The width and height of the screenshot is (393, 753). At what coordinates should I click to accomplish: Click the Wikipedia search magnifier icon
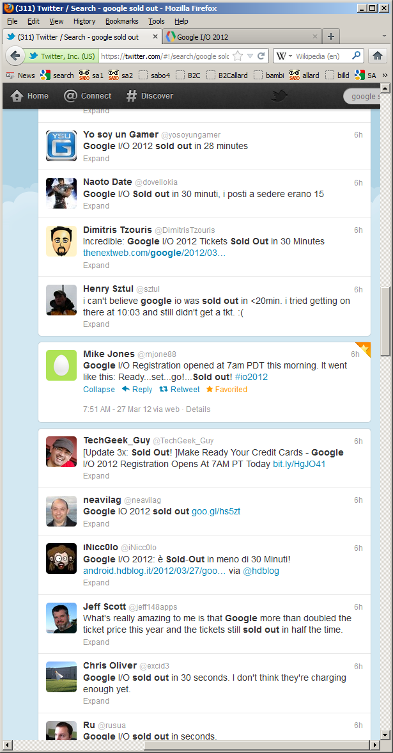356,56
